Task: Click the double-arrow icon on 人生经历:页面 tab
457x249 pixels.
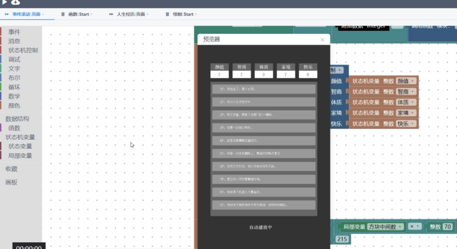Action: click(111, 14)
